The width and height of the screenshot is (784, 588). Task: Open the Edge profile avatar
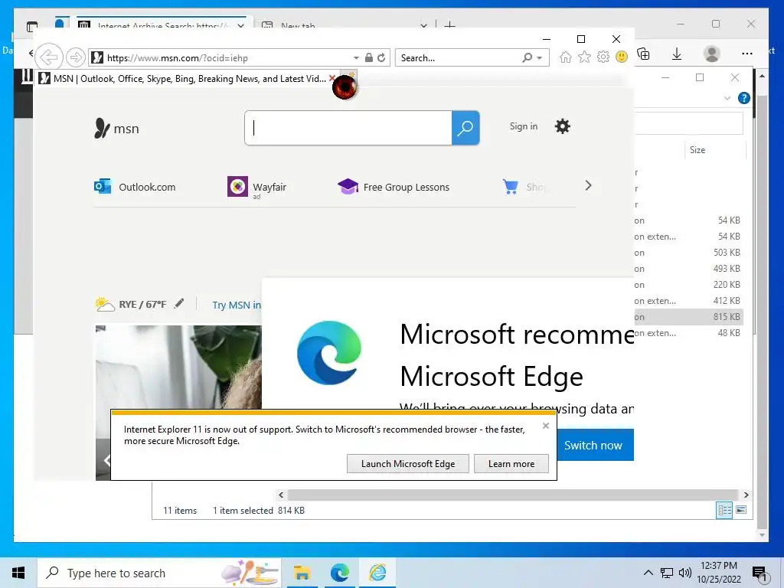[711, 54]
